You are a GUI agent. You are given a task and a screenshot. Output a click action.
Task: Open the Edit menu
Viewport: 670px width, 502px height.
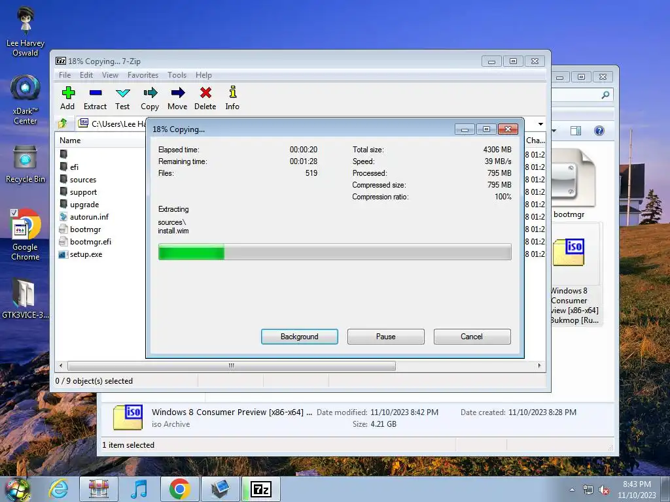pyautogui.click(x=86, y=75)
